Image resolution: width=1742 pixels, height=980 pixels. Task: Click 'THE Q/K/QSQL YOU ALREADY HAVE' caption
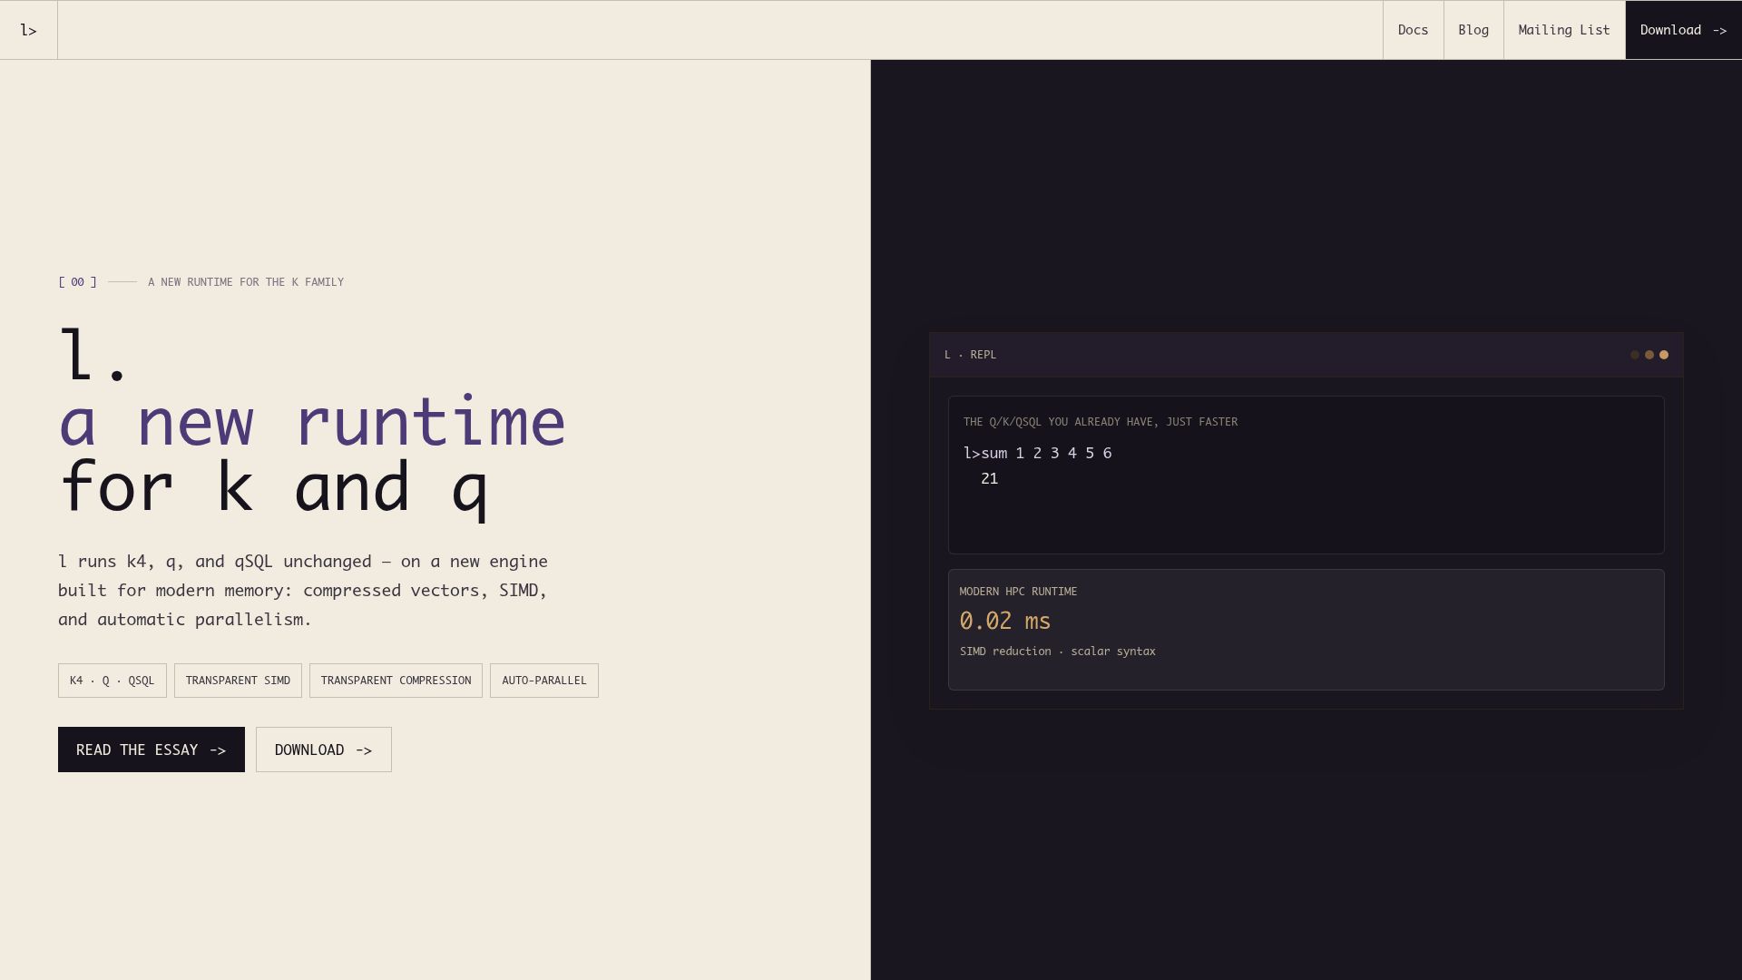click(1101, 422)
